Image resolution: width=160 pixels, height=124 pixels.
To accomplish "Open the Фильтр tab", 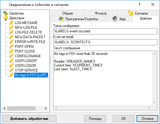I will coord(101,13).
